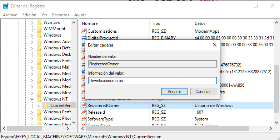Viewport: 280px width, 140px height.
Task: Click the Windows Perfo folder icon
Action: click(x=39, y=112)
